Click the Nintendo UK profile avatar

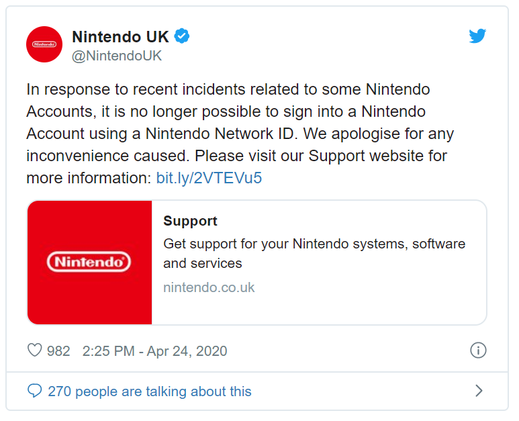point(44,44)
